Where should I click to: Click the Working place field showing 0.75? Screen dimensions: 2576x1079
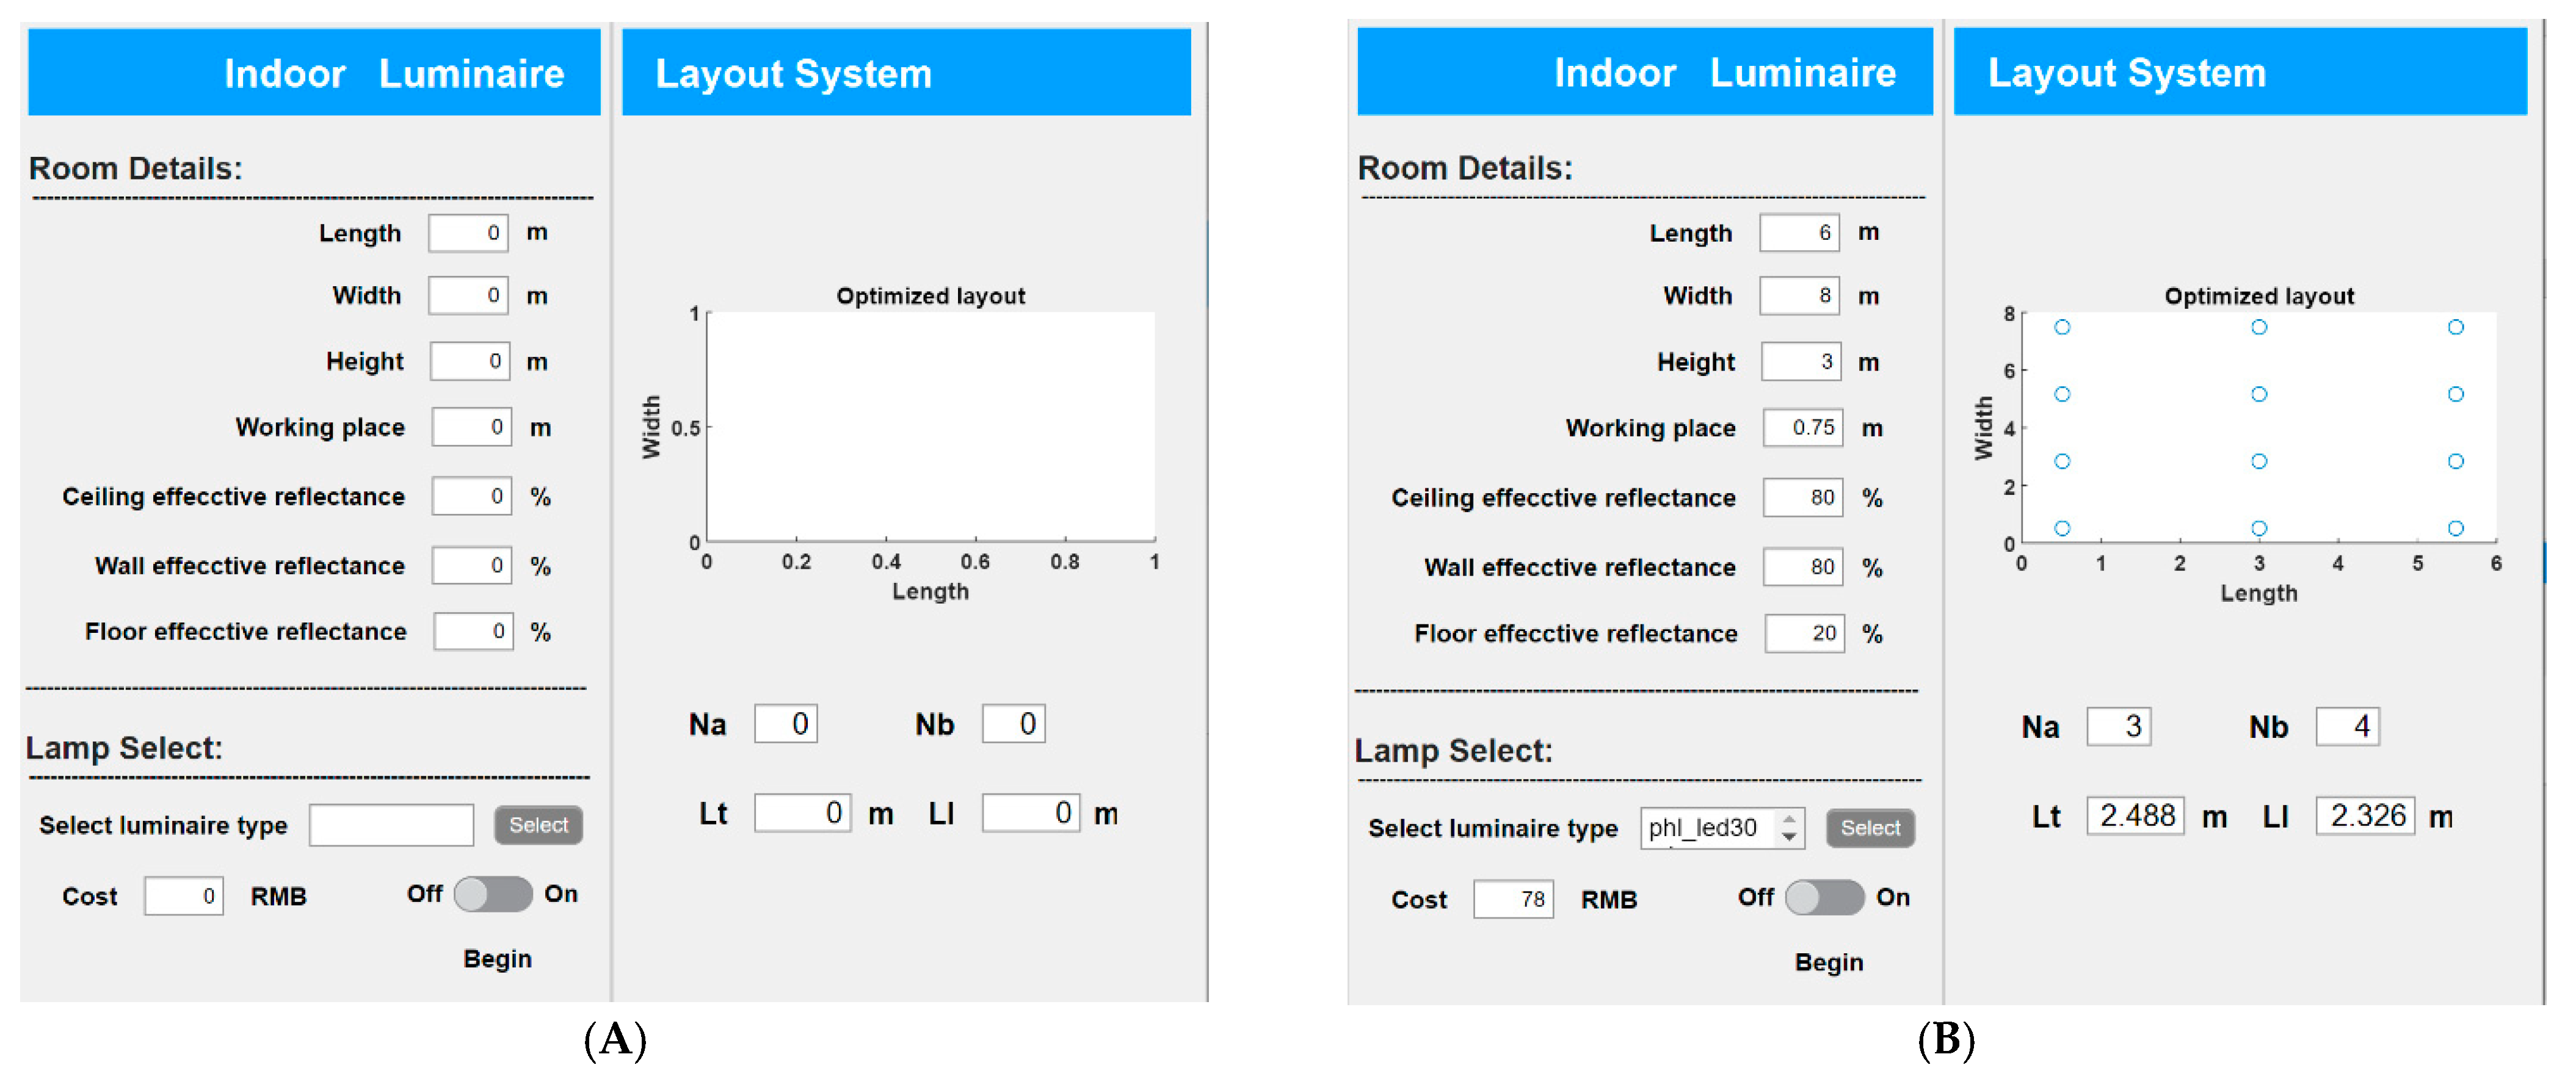point(1802,428)
